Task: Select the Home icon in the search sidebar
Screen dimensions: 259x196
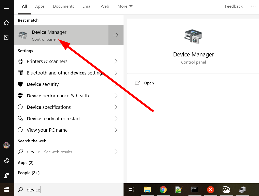Action: pyautogui.click(x=7, y=22)
